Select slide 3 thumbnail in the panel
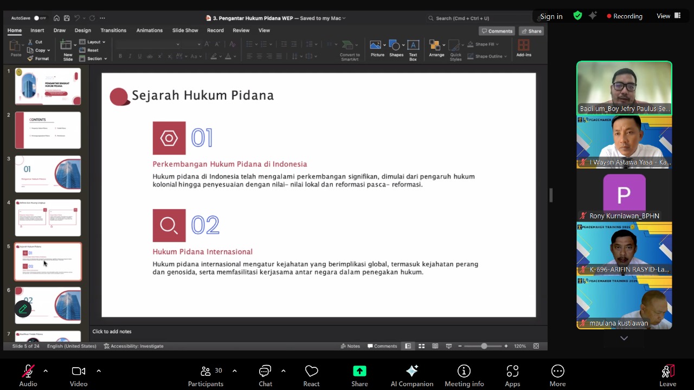This screenshot has width=694, height=390. pos(48,174)
